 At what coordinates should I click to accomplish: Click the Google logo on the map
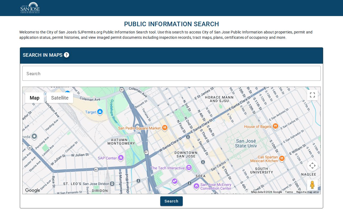coord(33,190)
